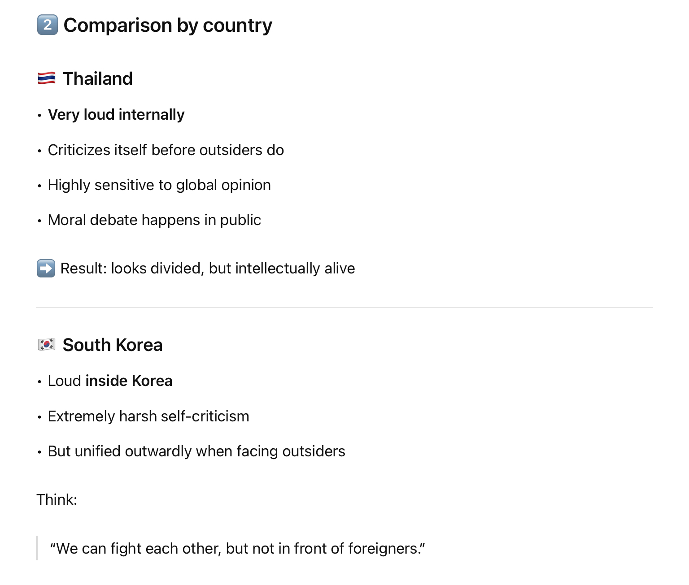Viewport: 689px width, 585px height.
Task: Click the South Korea flag emoji
Action: pyautogui.click(x=47, y=345)
